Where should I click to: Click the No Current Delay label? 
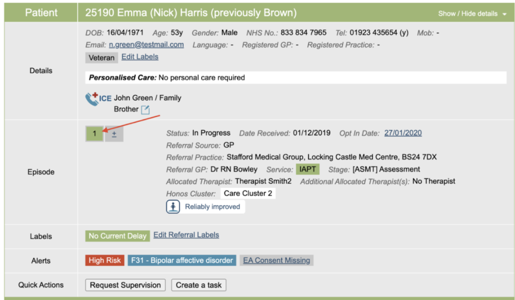(x=117, y=236)
